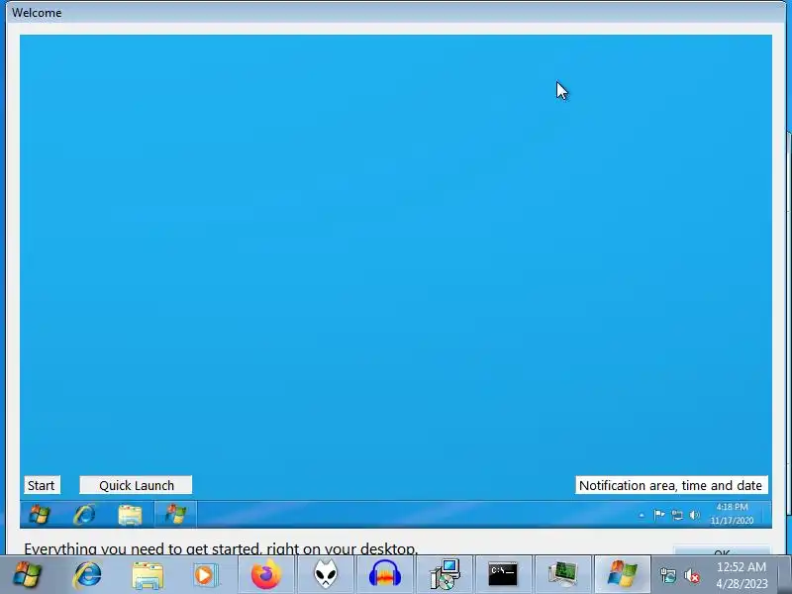The image size is (792, 594).
Task: Launch Firefox from the taskbar
Action: tap(266, 575)
